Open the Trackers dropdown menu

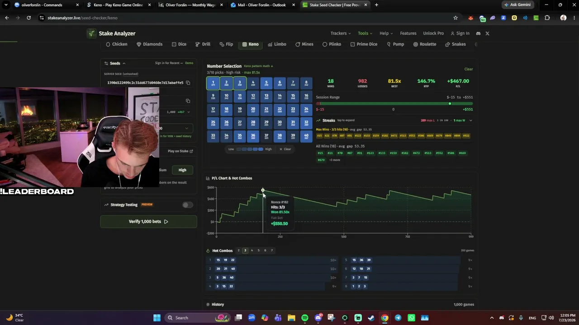(341, 33)
